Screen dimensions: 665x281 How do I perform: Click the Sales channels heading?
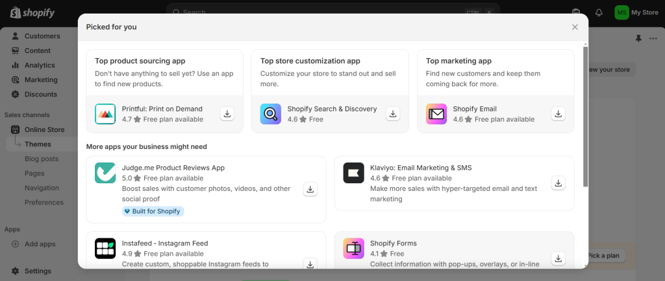[27, 115]
